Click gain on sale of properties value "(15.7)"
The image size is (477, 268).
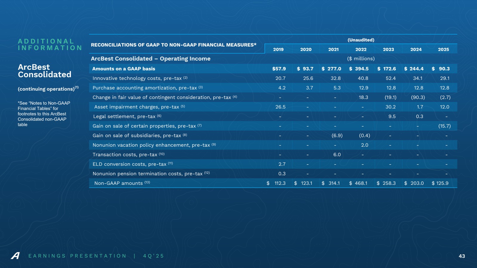pos(445,126)
